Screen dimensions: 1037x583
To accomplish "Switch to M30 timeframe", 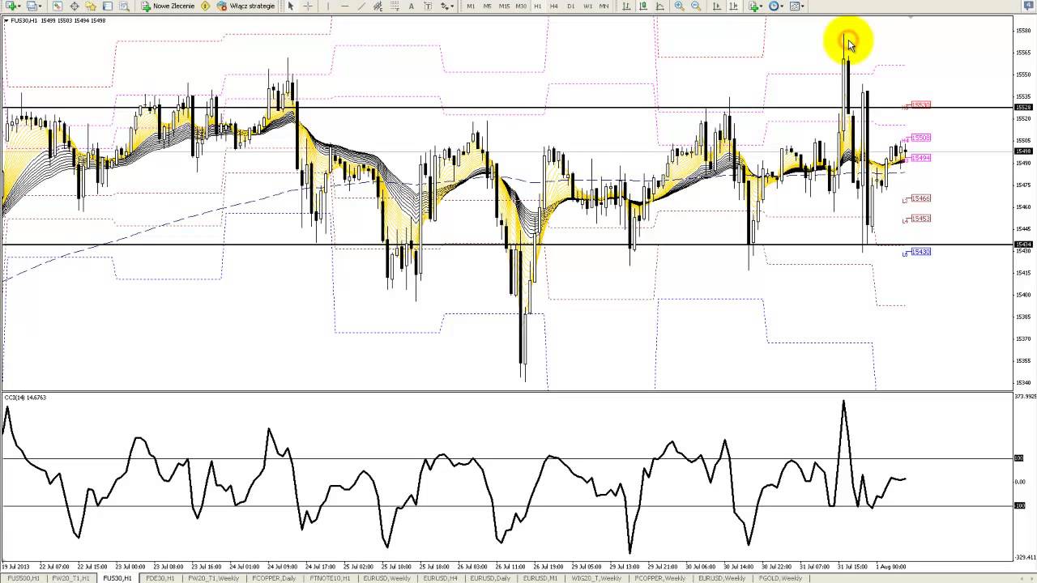I will [x=521, y=6].
